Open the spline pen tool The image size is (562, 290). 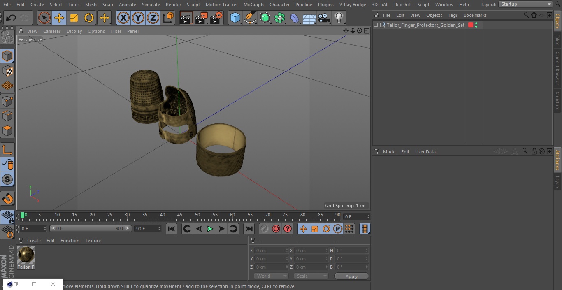point(250,18)
